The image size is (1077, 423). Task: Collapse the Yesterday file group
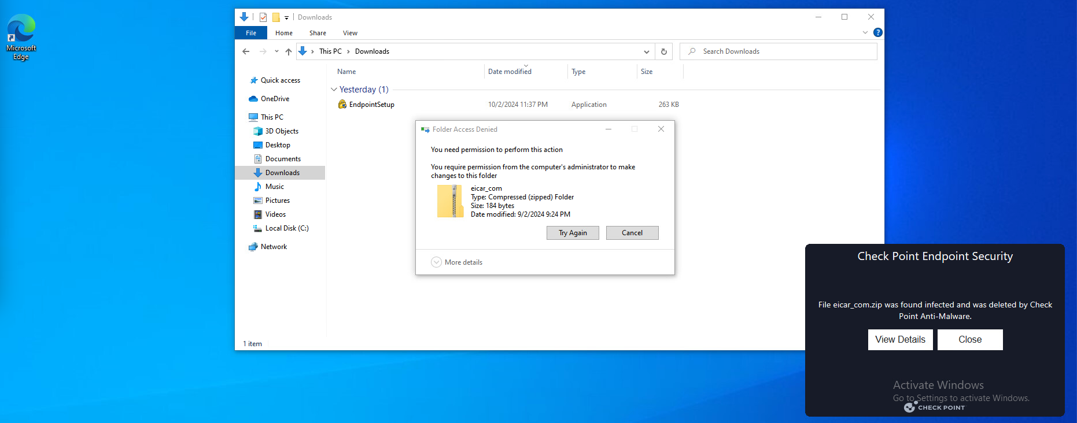334,90
